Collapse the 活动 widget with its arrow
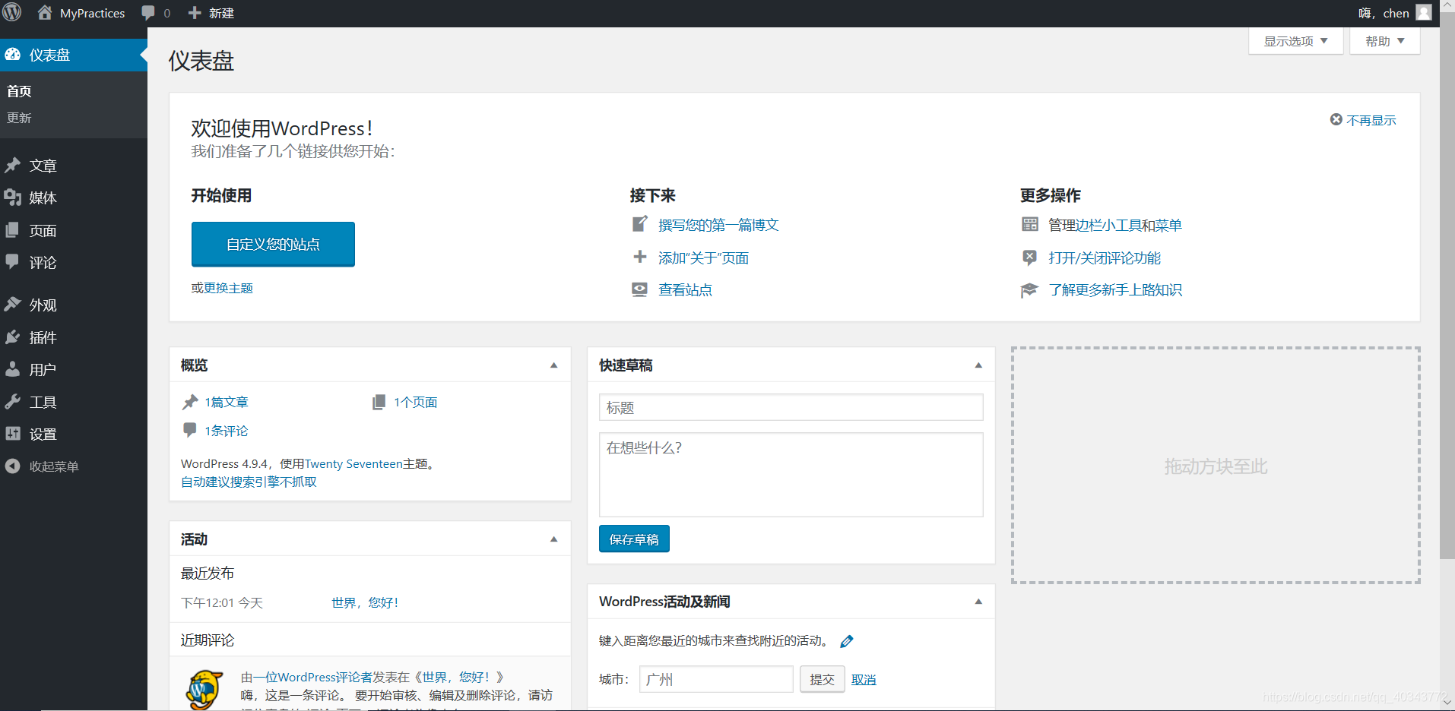Image resolution: width=1455 pixels, height=711 pixels. [x=554, y=539]
